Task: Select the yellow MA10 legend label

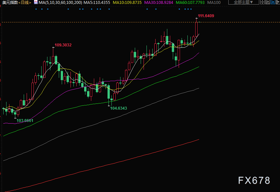Action: [127, 3]
